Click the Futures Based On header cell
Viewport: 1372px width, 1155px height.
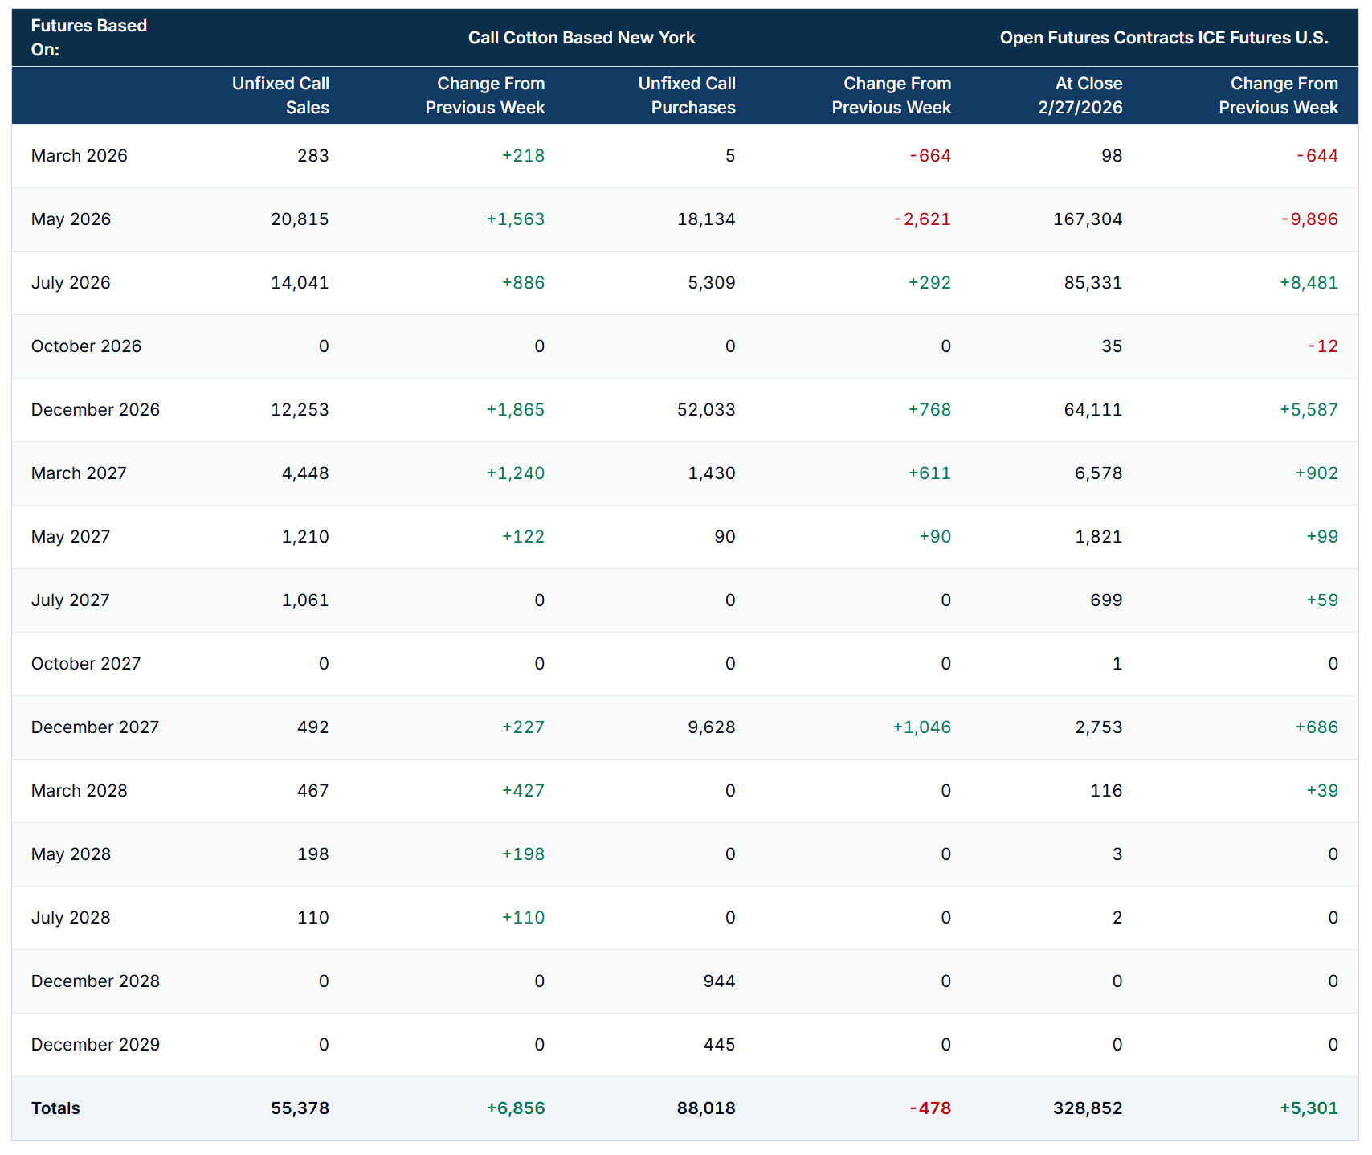coord(88,38)
